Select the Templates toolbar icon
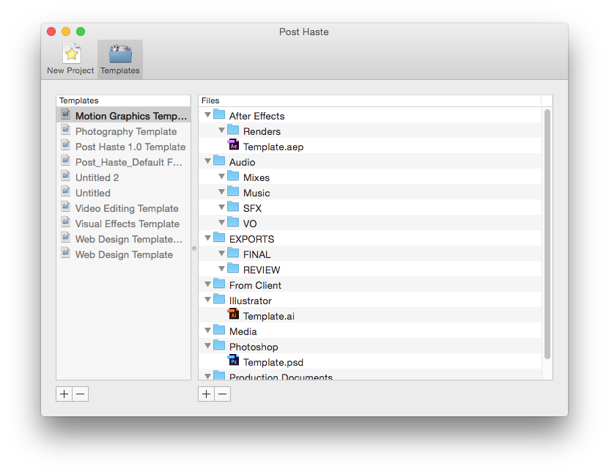Screen dimensions: 609x475 (120, 54)
